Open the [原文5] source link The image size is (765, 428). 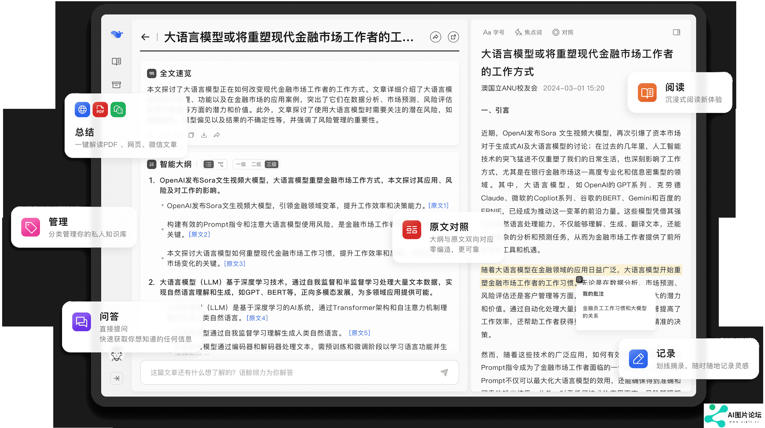coord(360,333)
